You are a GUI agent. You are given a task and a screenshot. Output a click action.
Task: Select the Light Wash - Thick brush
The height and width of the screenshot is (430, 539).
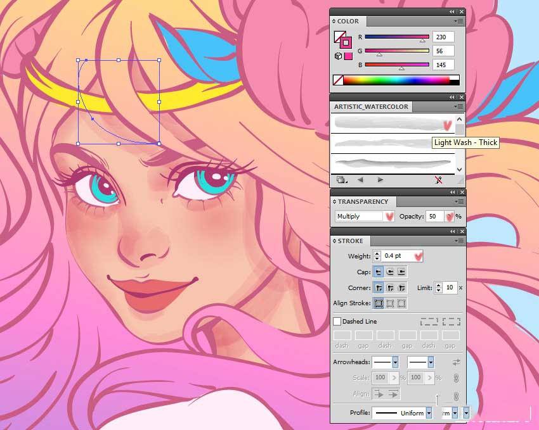point(393,144)
